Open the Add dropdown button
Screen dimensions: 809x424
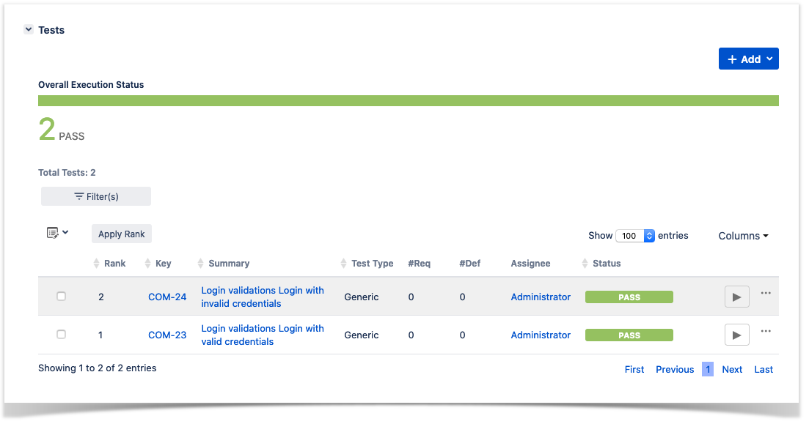pyautogui.click(x=748, y=59)
